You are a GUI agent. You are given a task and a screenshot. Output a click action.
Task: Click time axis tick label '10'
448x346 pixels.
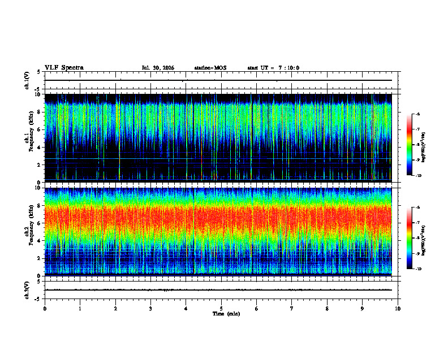point(398,309)
